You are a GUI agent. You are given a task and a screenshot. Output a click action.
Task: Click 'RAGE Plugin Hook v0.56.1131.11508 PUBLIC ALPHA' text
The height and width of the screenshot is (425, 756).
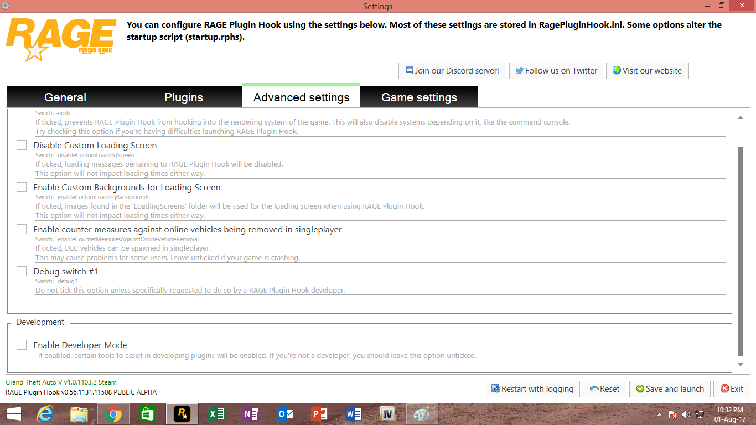pyautogui.click(x=81, y=392)
